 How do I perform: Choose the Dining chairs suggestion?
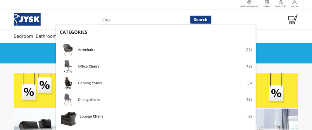(156, 100)
